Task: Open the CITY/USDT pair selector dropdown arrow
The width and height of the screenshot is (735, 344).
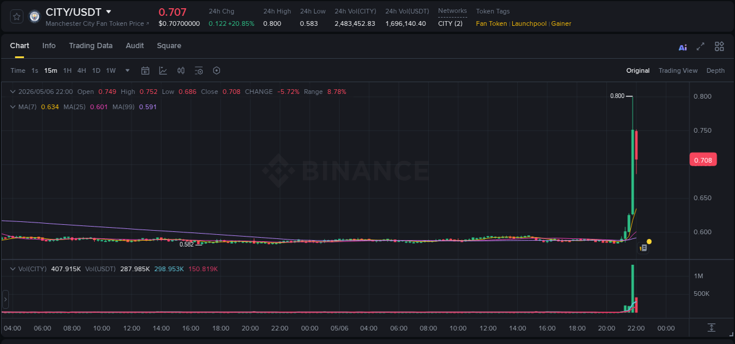Action: pos(108,12)
